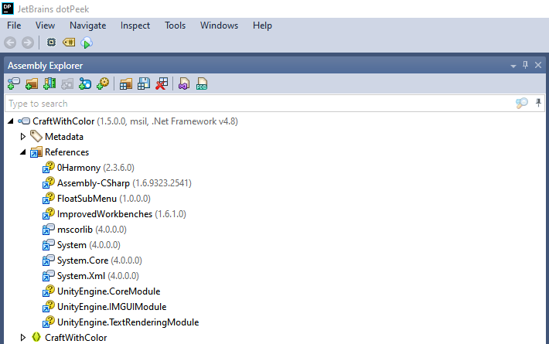
Task: Click the clear assembly list red X icon
Action: point(162,84)
